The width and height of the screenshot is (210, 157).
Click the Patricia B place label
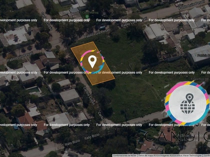pos(203,55)
